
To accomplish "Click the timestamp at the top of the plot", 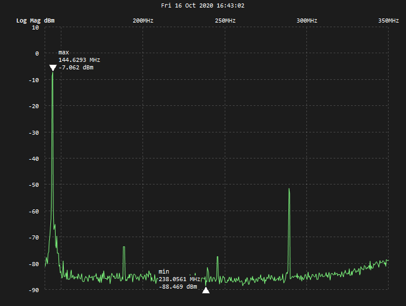I will [203, 5].
